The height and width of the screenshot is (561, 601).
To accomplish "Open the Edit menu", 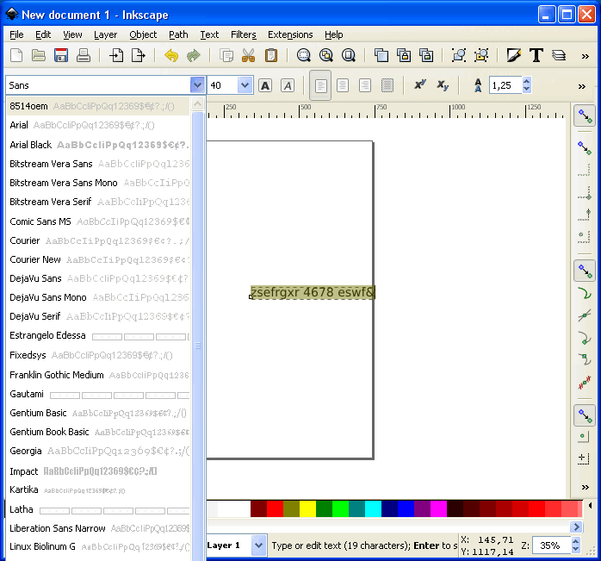I will tap(43, 34).
